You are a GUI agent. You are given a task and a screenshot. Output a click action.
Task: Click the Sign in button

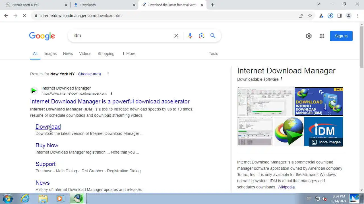click(341, 36)
